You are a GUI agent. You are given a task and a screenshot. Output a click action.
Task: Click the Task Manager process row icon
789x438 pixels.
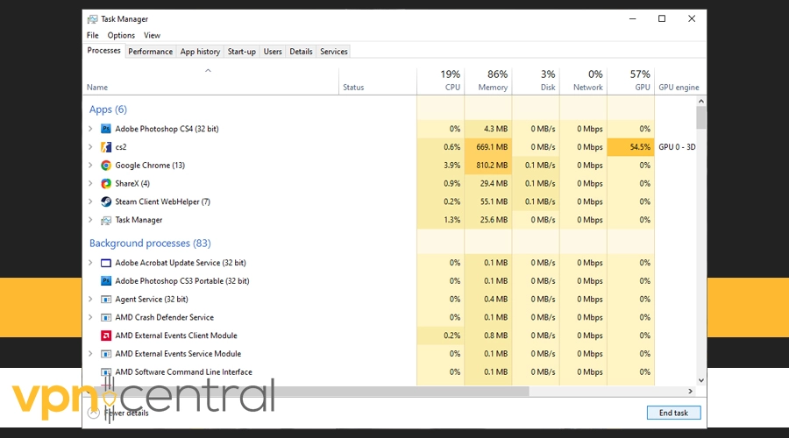106,220
